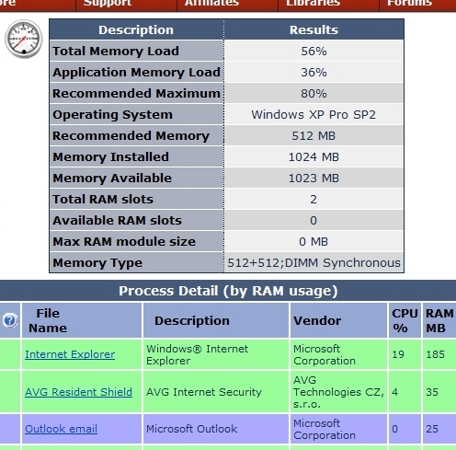Image resolution: width=456 pixels, height=450 pixels.
Task: Select the Available RAM slots value 0
Action: pyautogui.click(x=313, y=221)
